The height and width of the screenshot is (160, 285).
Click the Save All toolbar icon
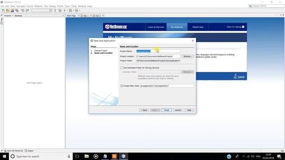(x=17, y=11)
